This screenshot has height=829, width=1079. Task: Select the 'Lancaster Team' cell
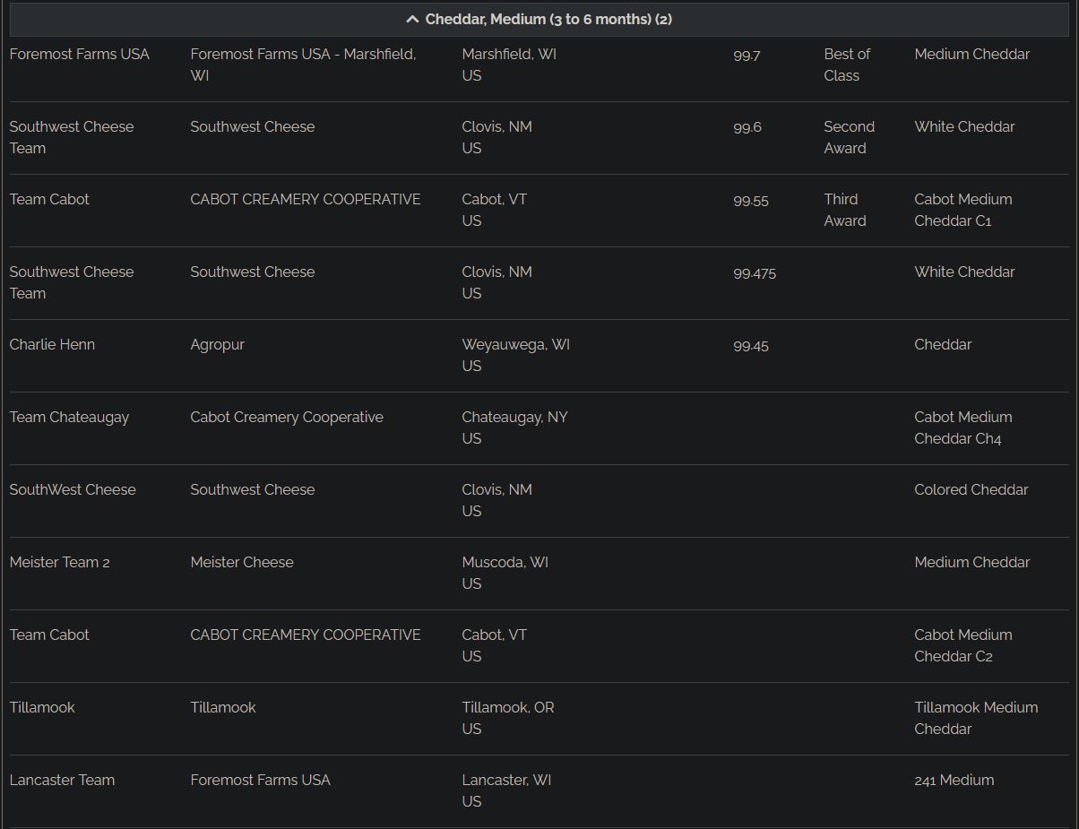(62, 781)
